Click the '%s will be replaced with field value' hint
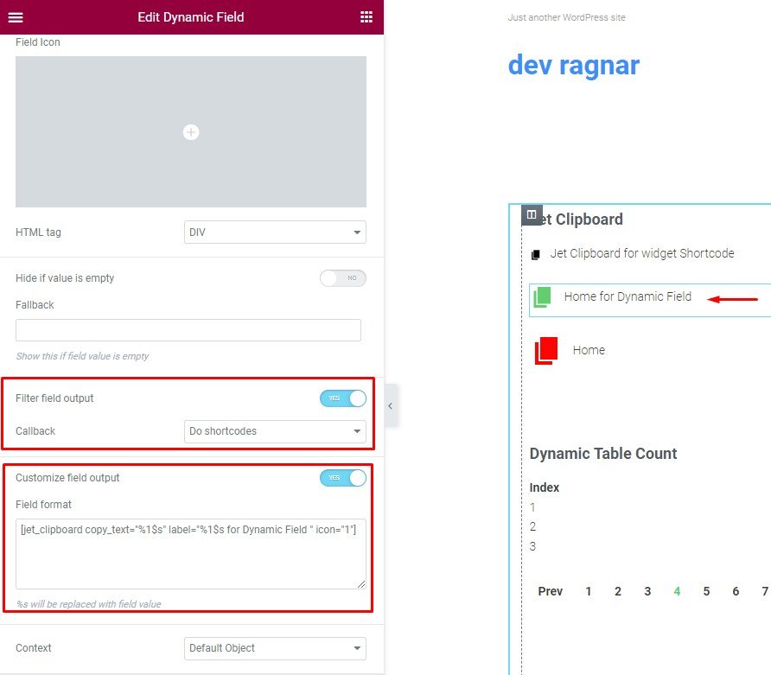 point(88,604)
